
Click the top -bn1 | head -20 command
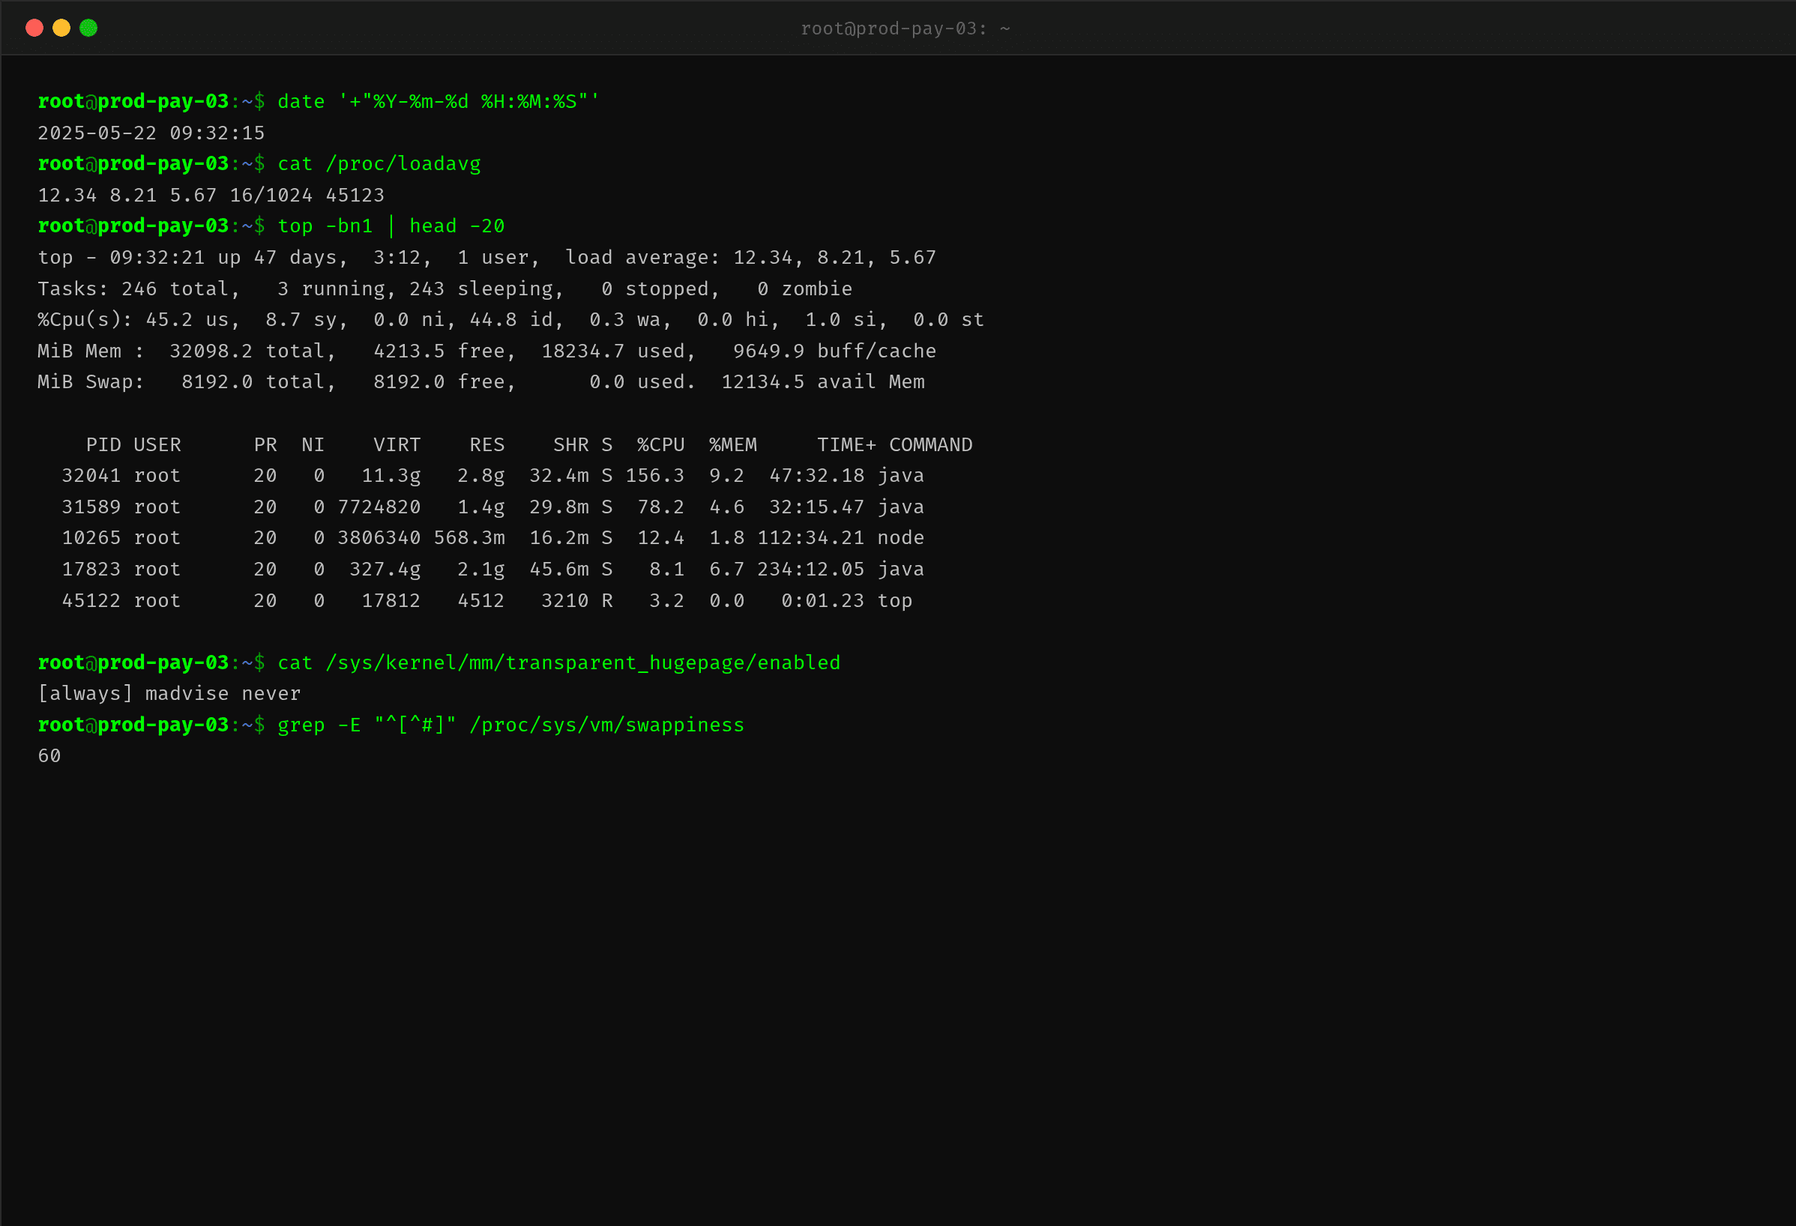pyautogui.click(x=391, y=226)
